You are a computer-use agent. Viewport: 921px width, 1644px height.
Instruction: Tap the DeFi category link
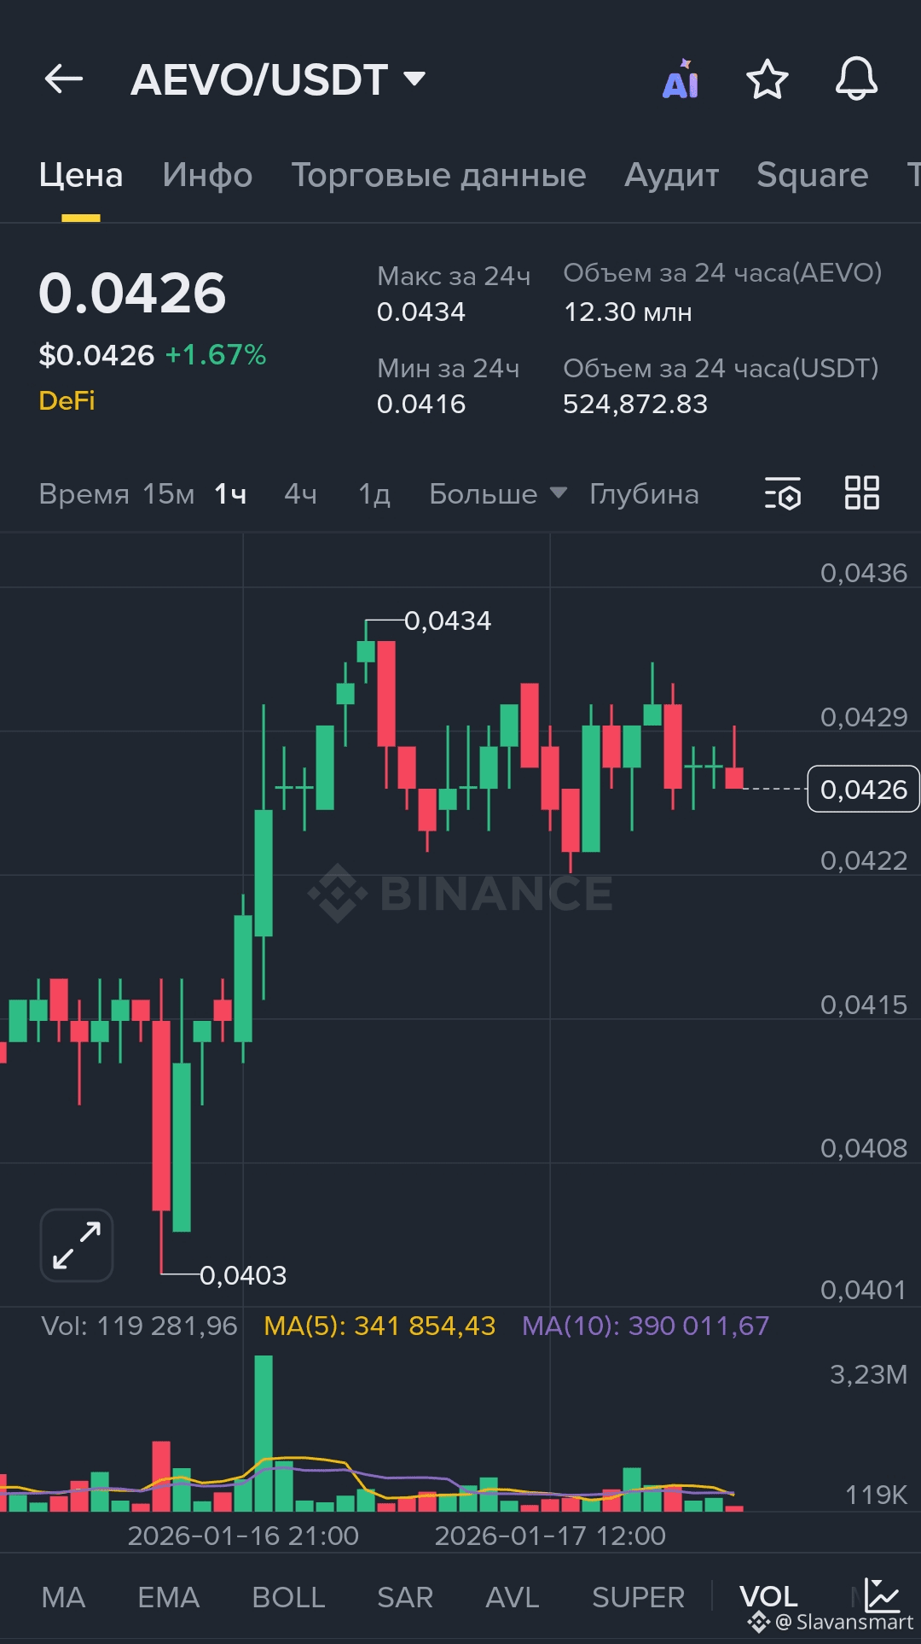pos(67,400)
